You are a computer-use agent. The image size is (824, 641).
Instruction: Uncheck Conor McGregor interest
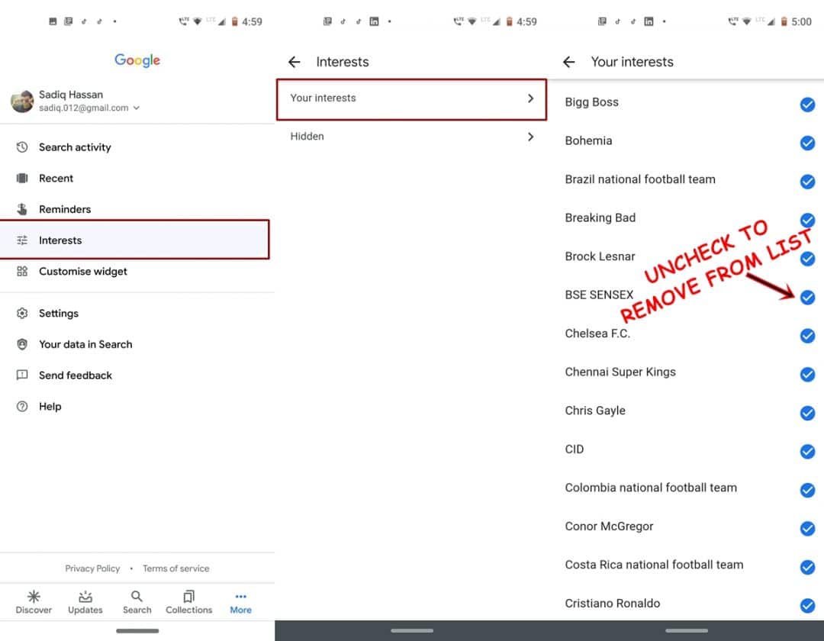click(808, 529)
